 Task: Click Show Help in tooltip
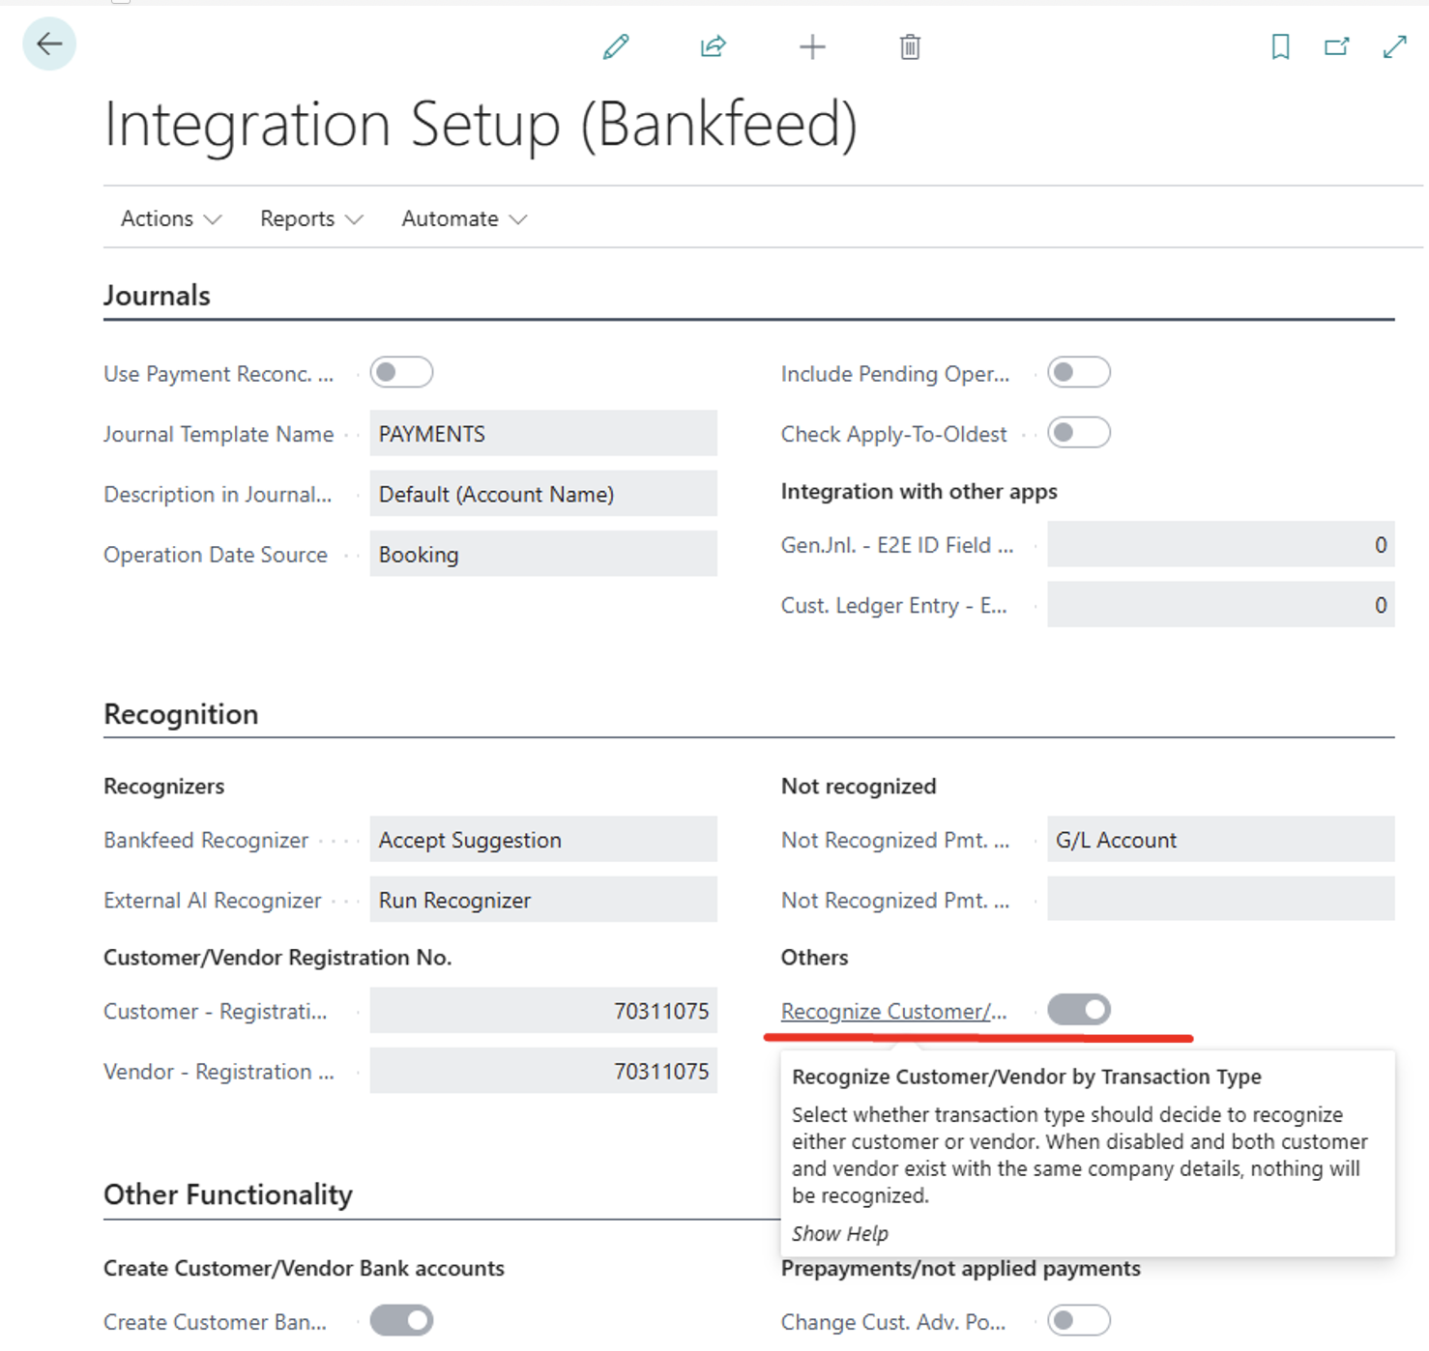coord(839,1233)
